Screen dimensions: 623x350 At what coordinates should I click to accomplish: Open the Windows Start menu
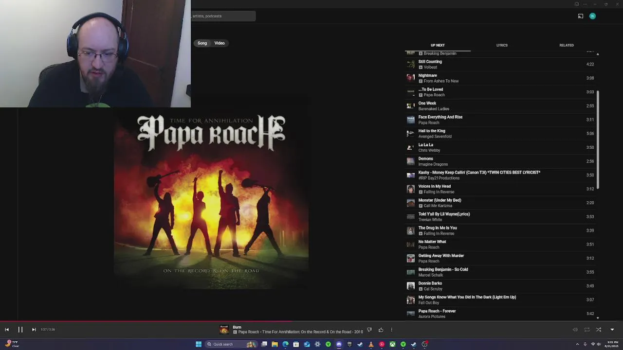pyautogui.click(x=199, y=344)
